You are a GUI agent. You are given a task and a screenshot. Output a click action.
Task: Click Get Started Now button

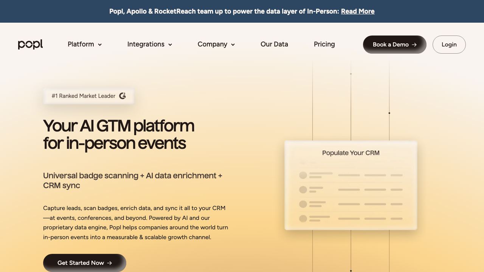click(85, 263)
